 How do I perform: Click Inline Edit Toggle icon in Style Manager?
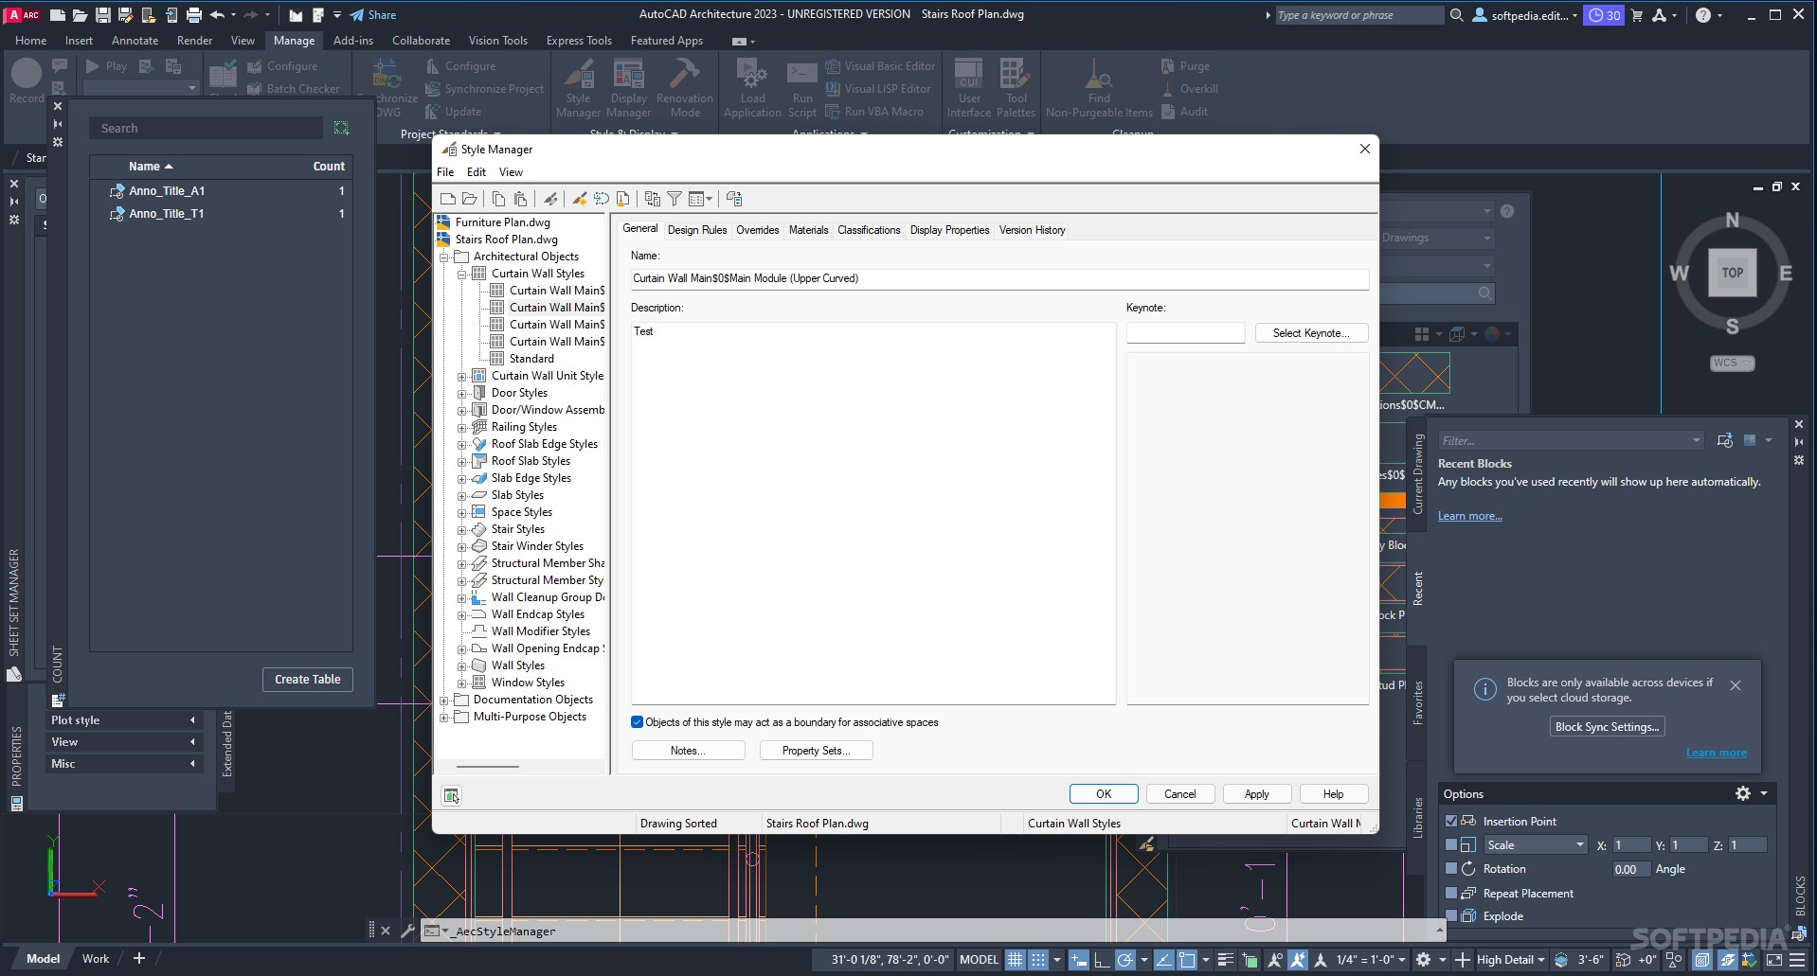(734, 199)
